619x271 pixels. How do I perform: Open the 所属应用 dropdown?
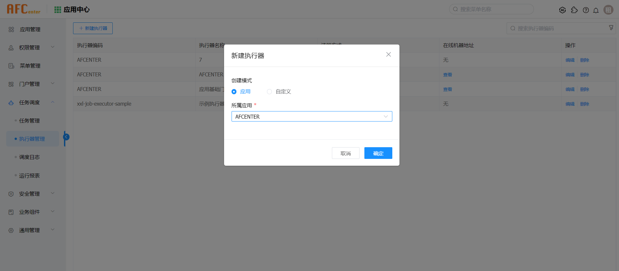(x=311, y=116)
